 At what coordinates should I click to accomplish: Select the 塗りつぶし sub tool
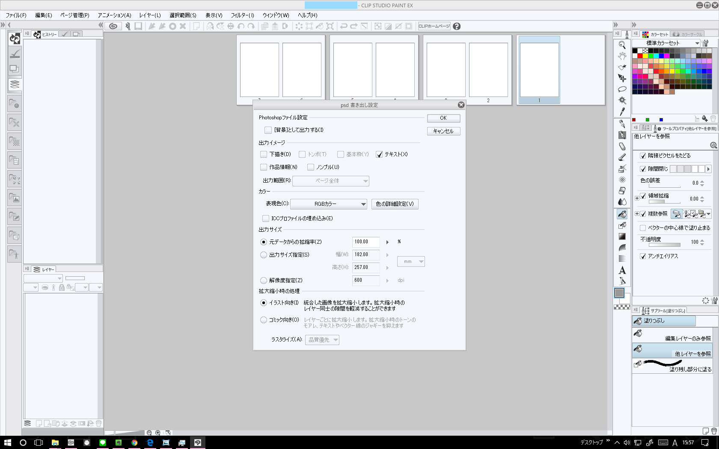coord(664,321)
